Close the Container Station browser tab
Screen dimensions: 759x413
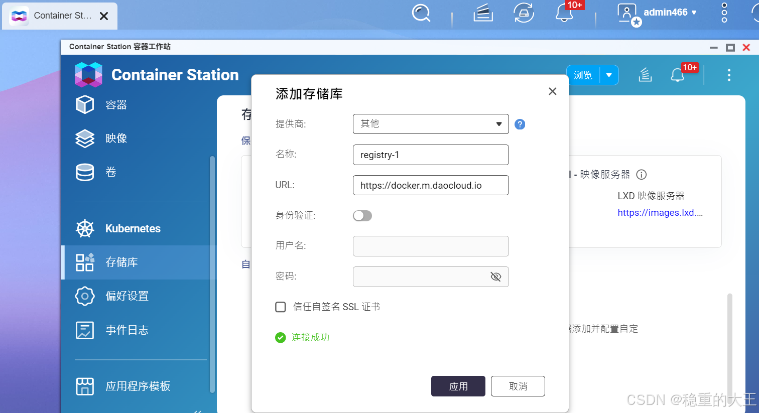point(104,16)
